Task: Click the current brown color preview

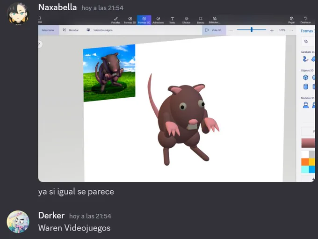Action: tap(308, 143)
